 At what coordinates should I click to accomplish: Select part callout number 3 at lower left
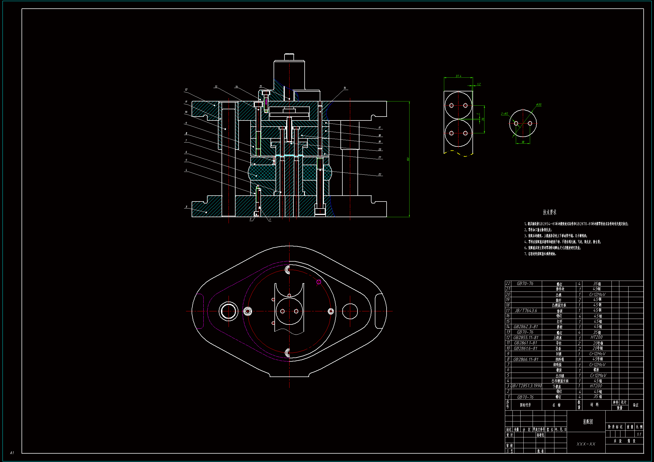[186, 207]
